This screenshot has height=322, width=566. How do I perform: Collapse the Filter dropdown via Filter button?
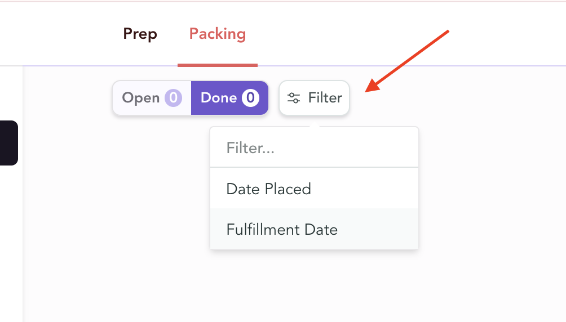point(315,98)
